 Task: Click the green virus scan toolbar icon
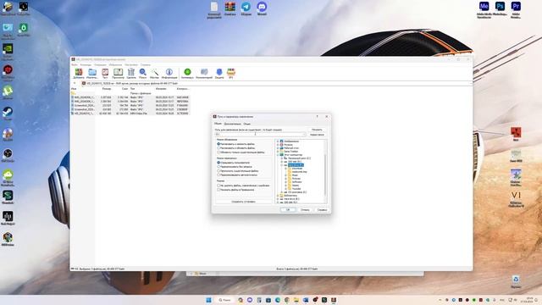pos(187,74)
